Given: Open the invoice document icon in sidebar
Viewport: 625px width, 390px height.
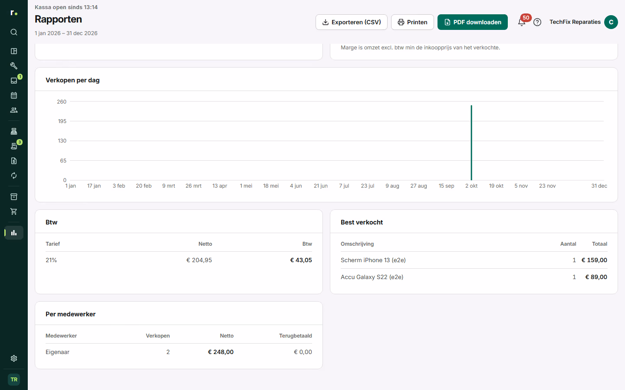Looking at the screenshot, I should [14, 161].
